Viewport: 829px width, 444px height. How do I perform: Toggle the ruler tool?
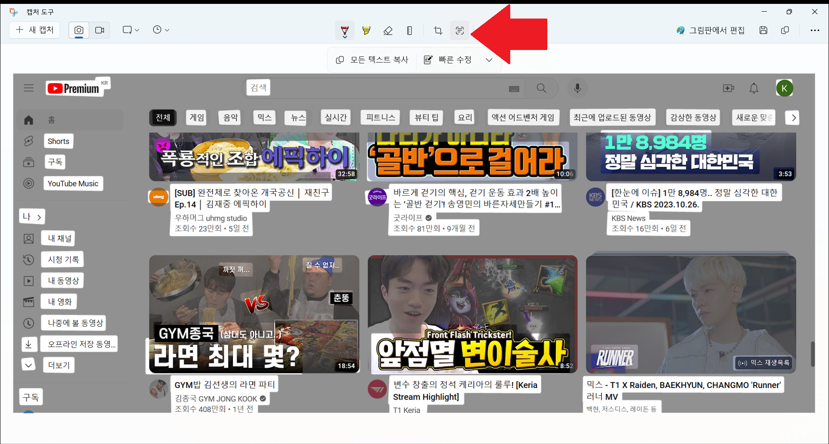[x=409, y=31]
